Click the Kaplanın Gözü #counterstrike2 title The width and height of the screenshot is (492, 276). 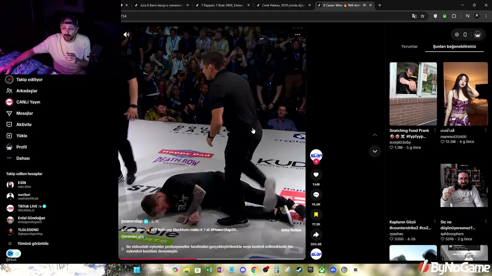(x=410, y=225)
